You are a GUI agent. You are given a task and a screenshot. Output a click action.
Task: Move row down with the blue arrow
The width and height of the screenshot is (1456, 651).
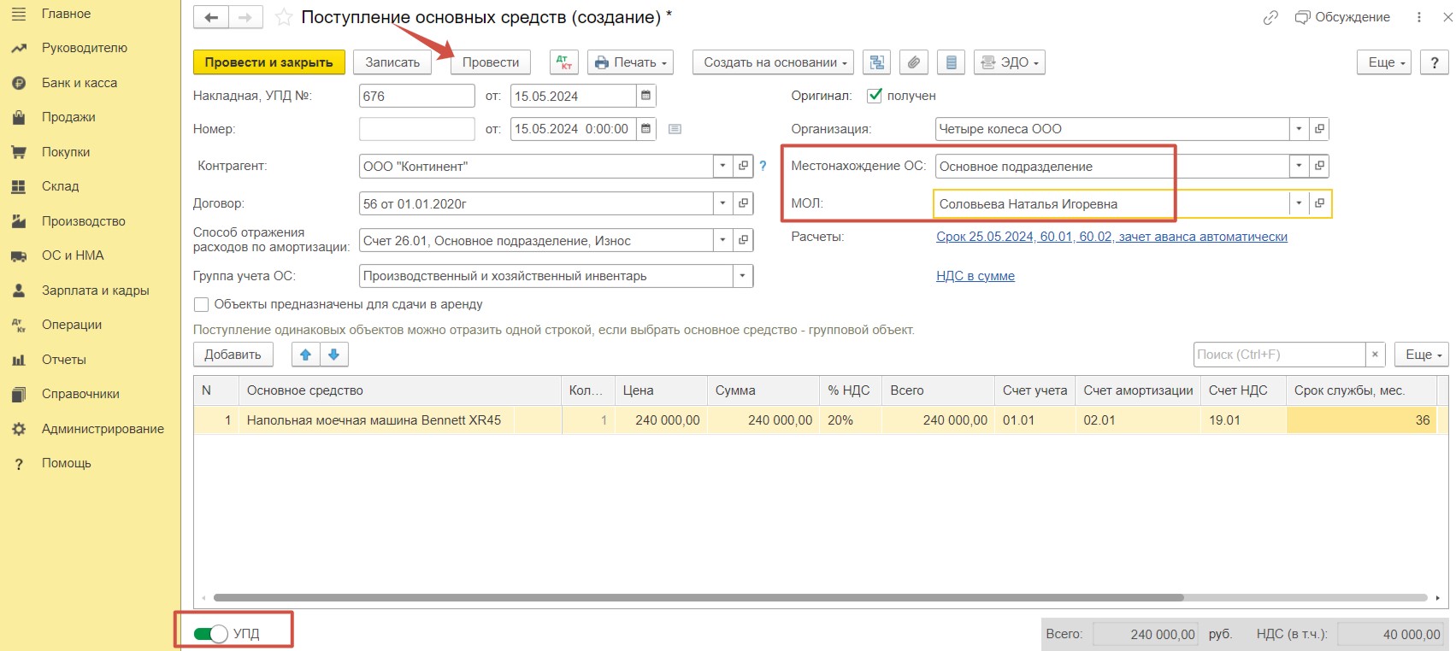click(334, 355)
